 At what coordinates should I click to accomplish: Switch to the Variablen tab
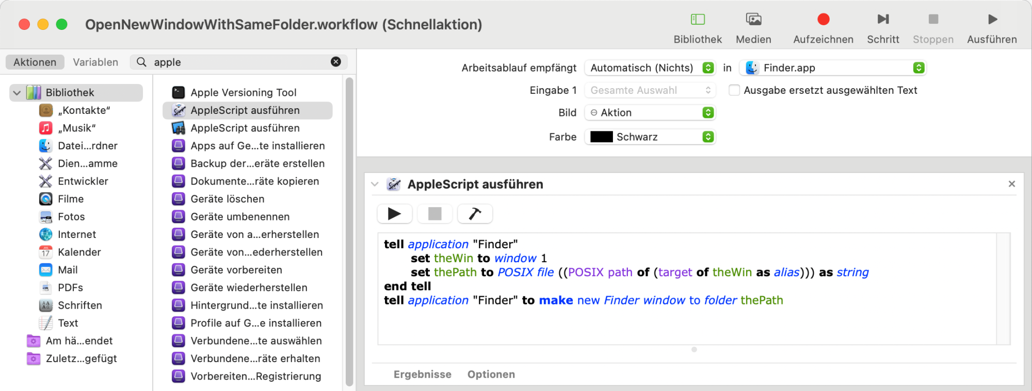(x=95, y=62)
